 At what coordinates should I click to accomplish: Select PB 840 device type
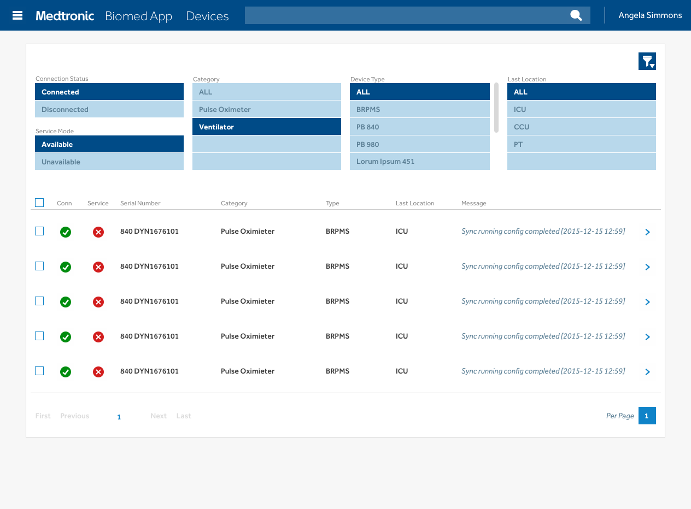point(420,127)
